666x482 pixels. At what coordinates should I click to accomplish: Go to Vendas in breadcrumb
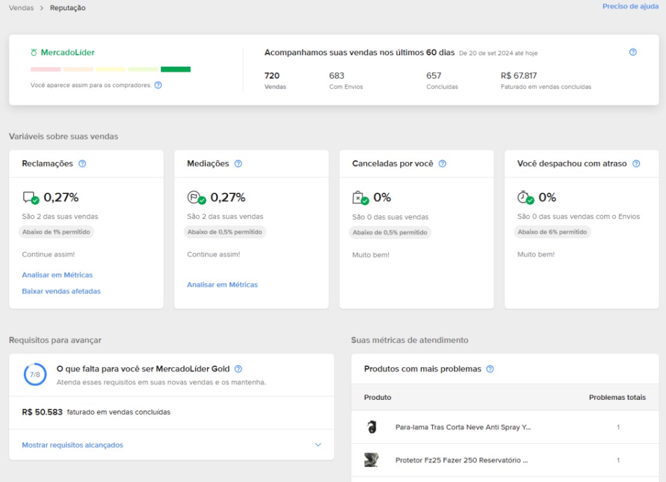(x=21, y=8)
